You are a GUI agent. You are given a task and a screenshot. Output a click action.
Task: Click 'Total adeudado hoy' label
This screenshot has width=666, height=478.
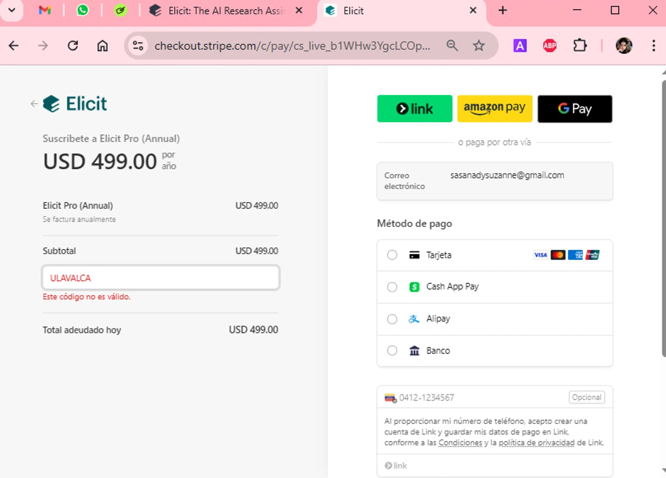pos(82,330)
